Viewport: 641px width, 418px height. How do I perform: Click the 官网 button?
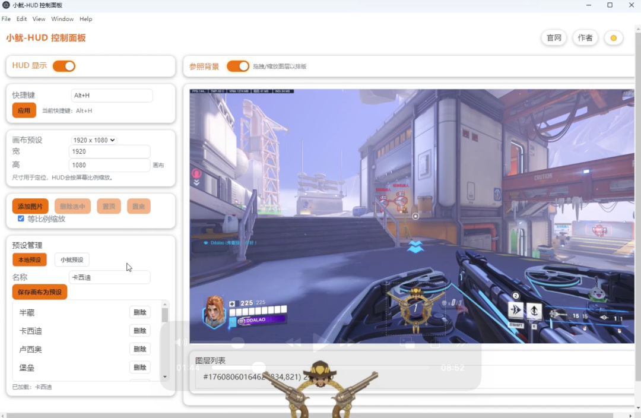pyautogui.click(x=554, y=38)
